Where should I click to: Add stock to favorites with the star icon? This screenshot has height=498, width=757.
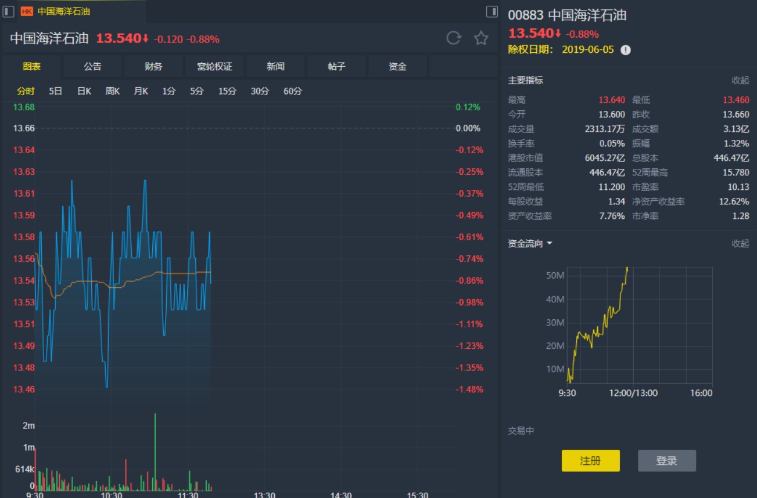click(x=481, y=38)
